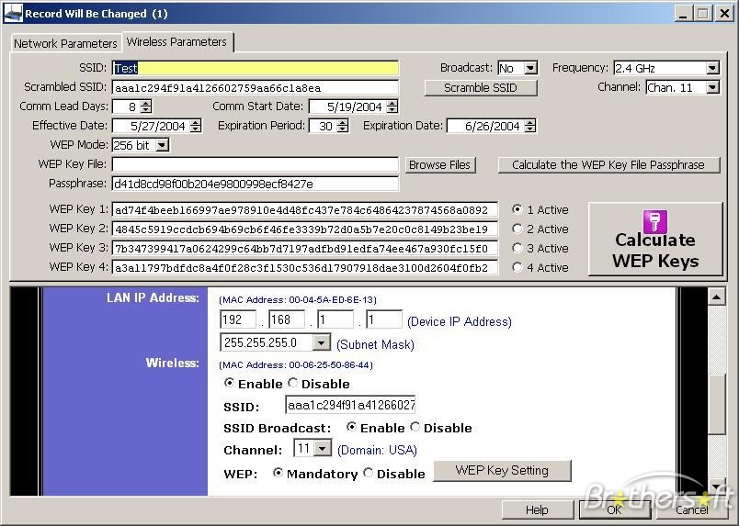Select SSID Broadcast Disable radio button

click(415, 427)
